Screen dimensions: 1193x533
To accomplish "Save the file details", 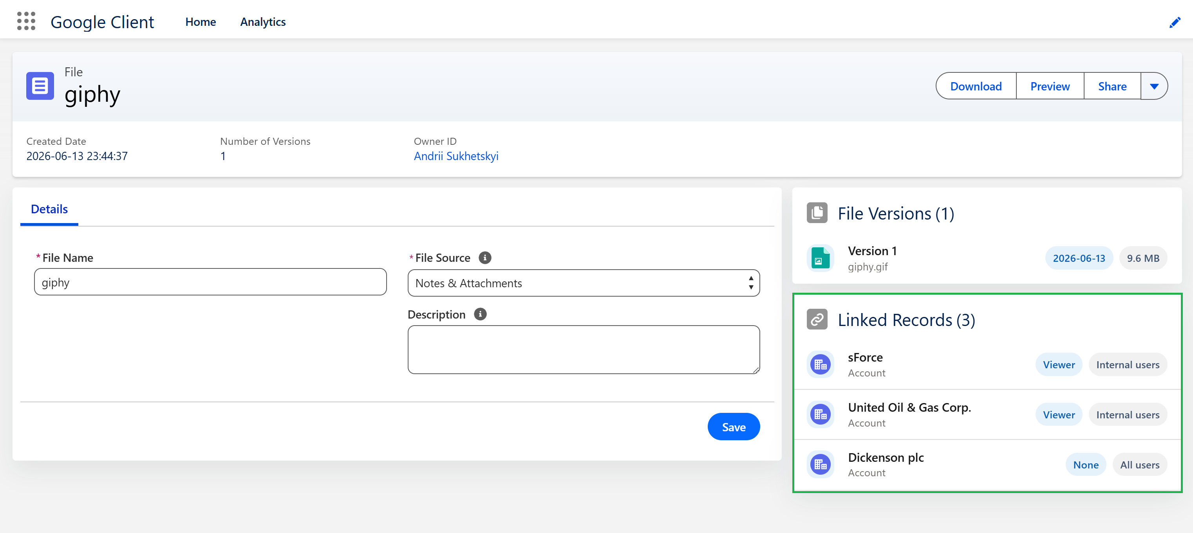I will click(x=734, y=427).
